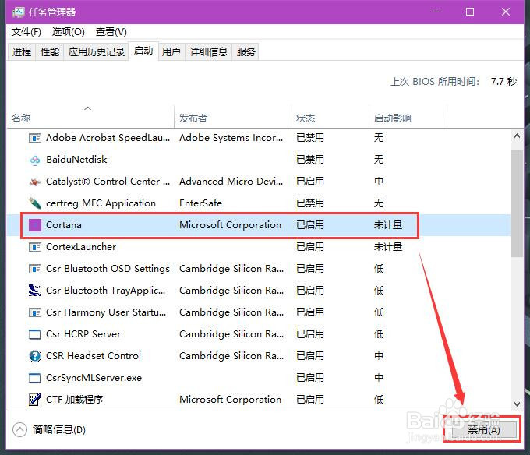This screenshot has height=455, width=530.
Task: Click publisher Advanced Micro Devi...
Action: (x=231, y=182)
